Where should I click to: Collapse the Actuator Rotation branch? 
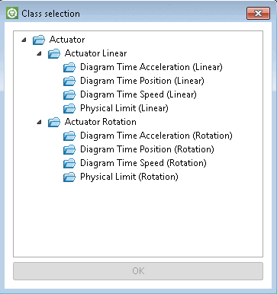click(39, 122)
